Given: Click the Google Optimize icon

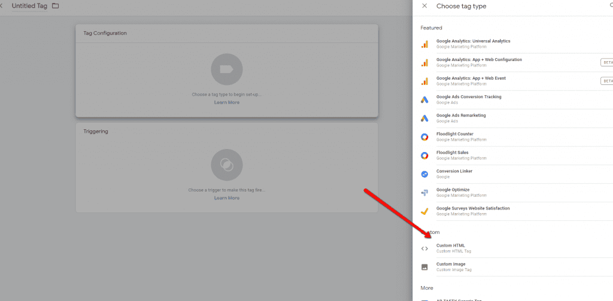Looking at the screenshot, I should click(424, 192).
